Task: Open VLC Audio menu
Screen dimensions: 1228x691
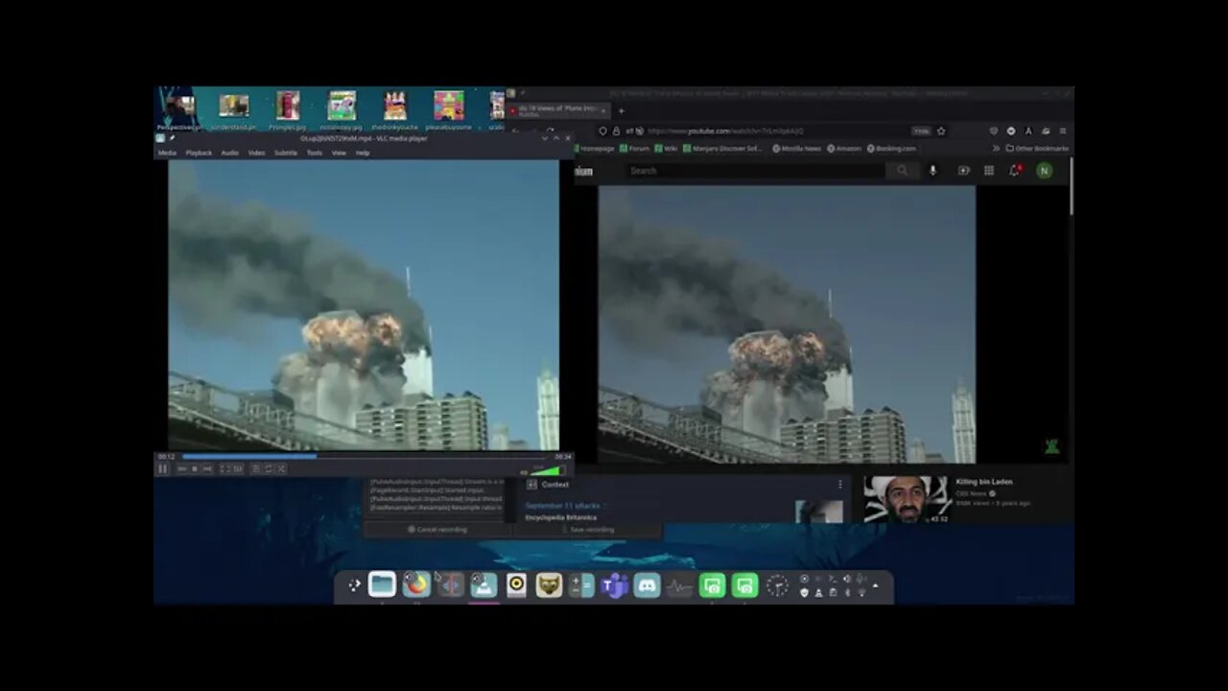Action: click(x=230, y=153)
